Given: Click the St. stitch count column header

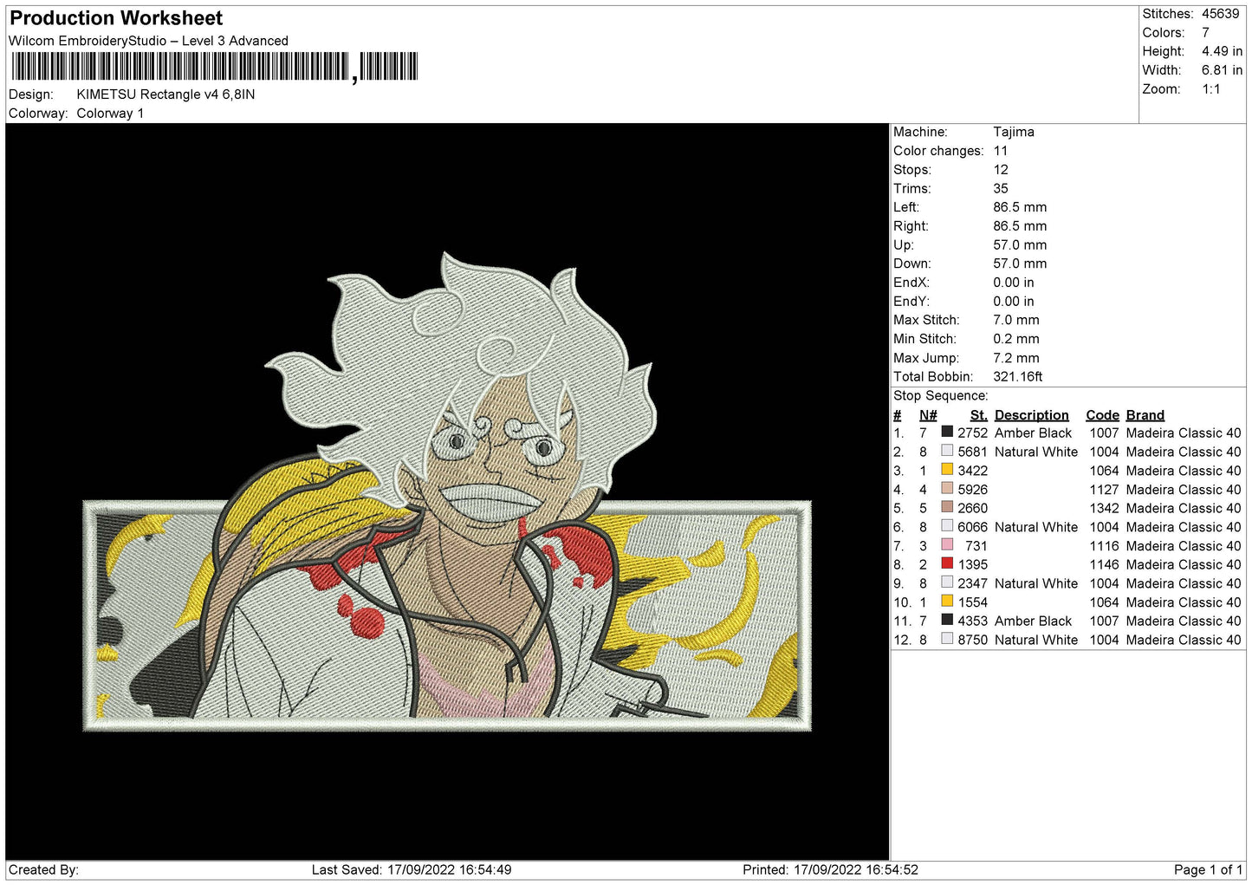Looking at the screenshot, I should click(978, 415).
